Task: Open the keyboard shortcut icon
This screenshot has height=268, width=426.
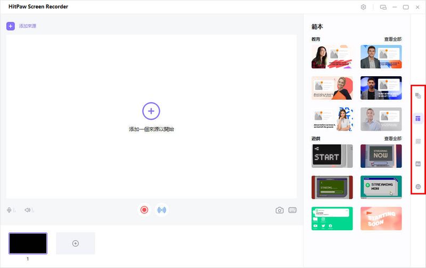Action: pyautogui.click(x=292, y=210)
